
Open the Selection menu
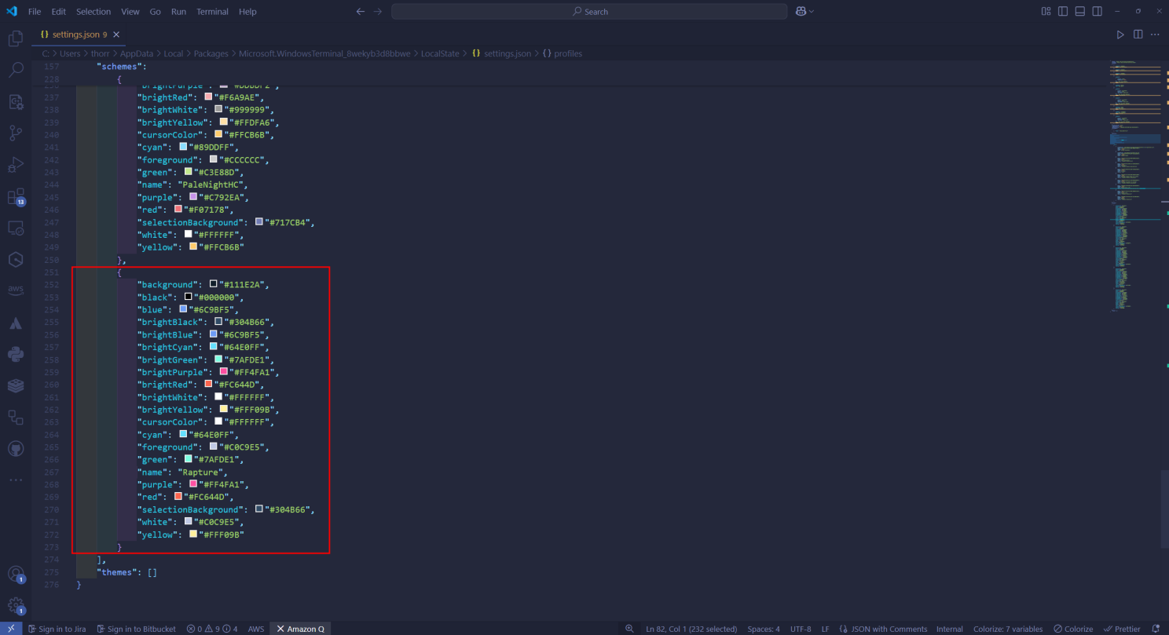[93, 12]
